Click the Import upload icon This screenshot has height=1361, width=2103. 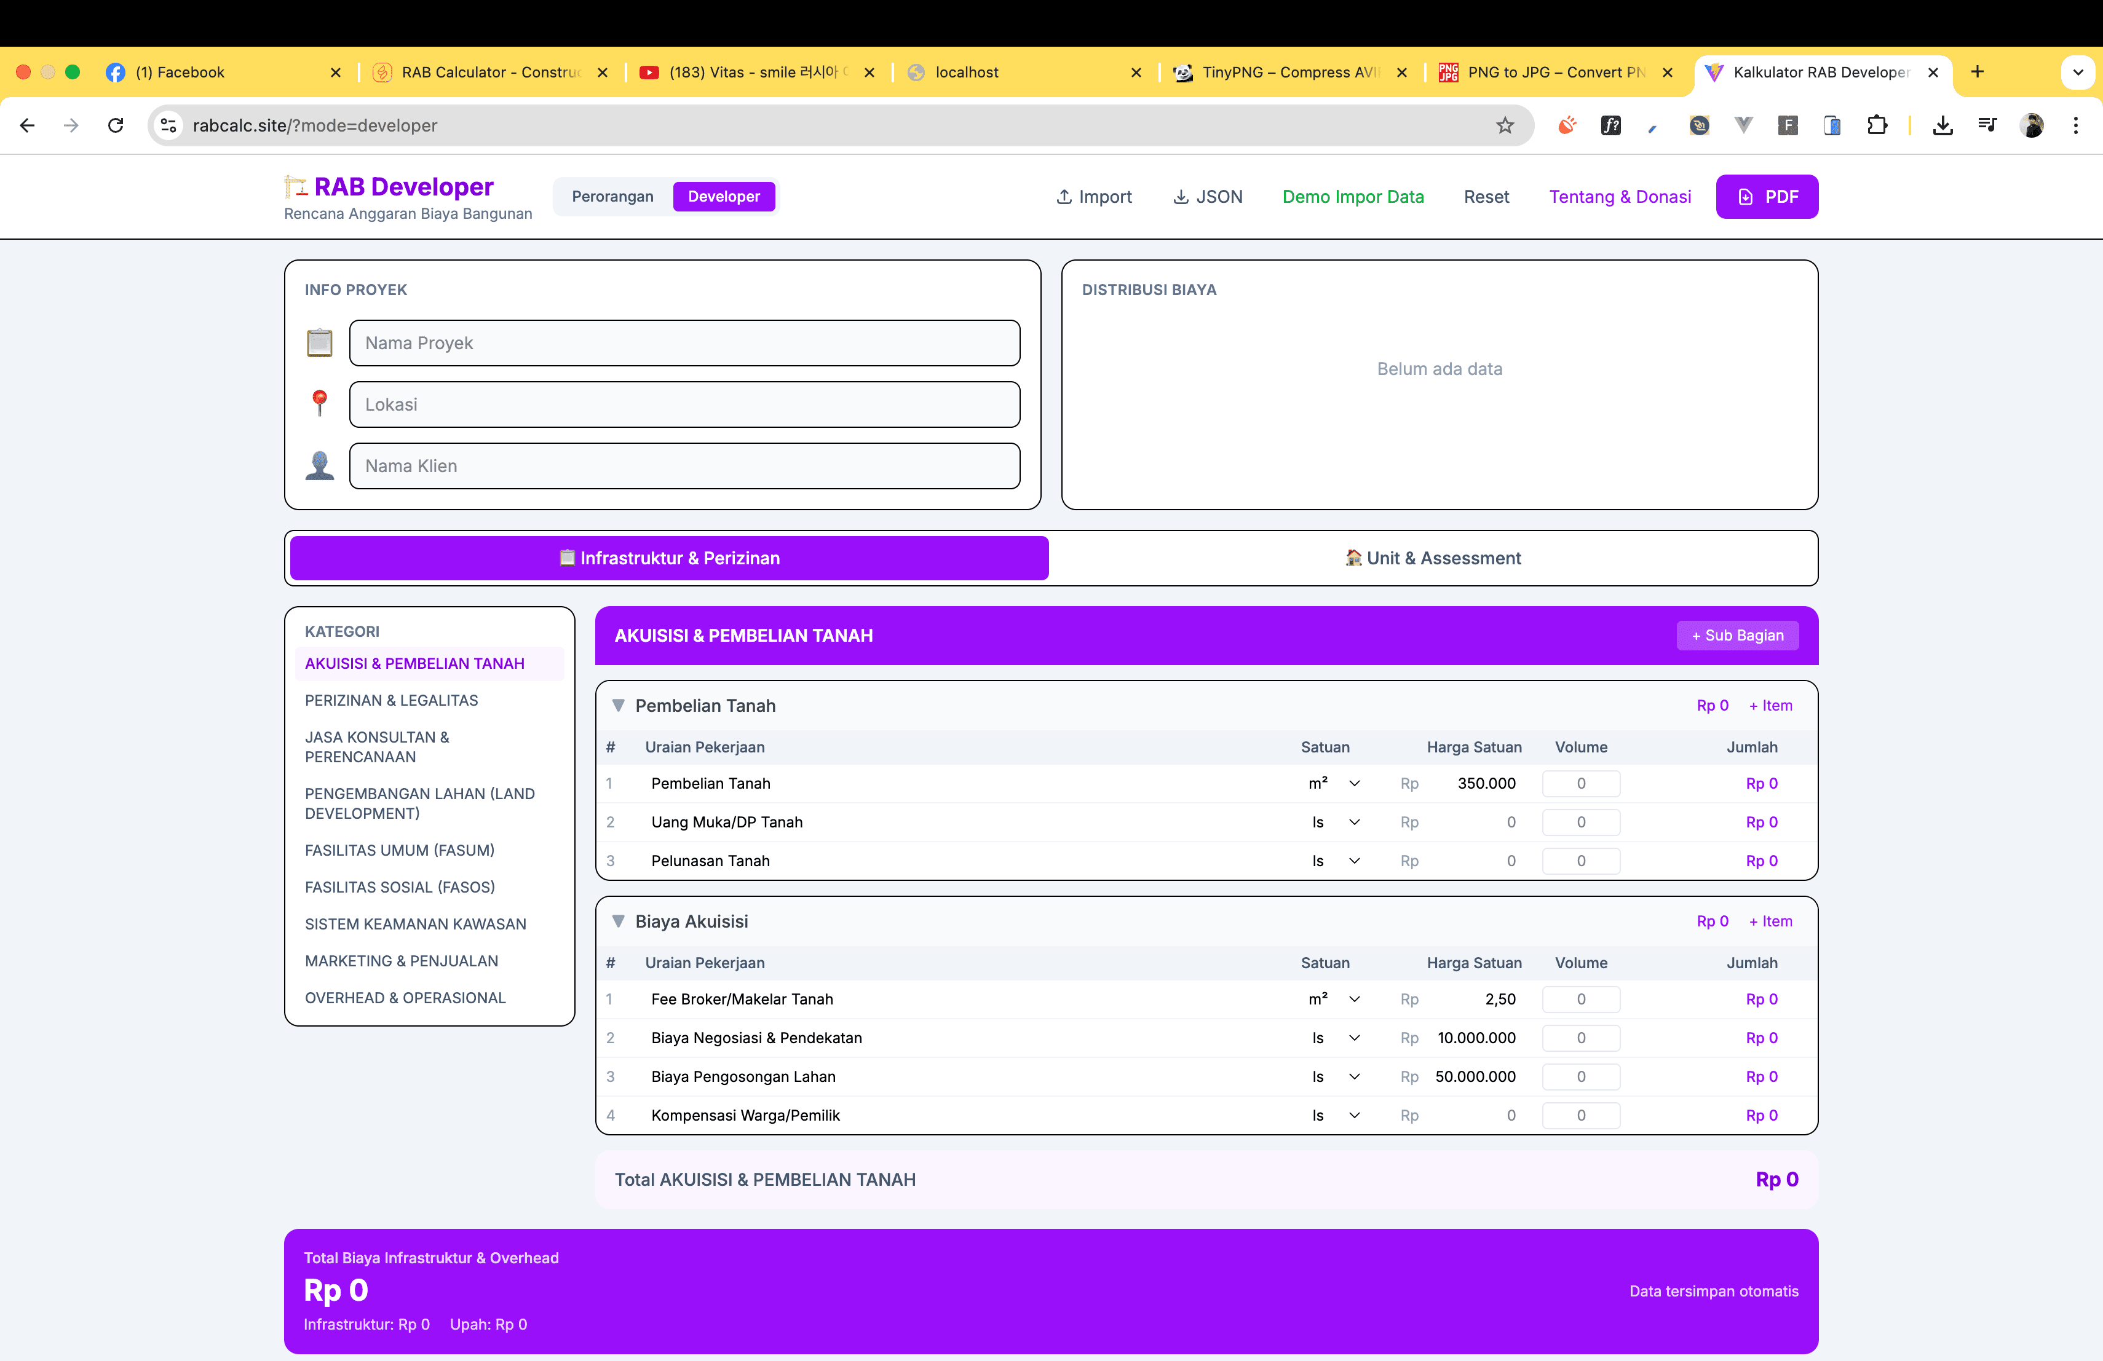pos(1064,197)
